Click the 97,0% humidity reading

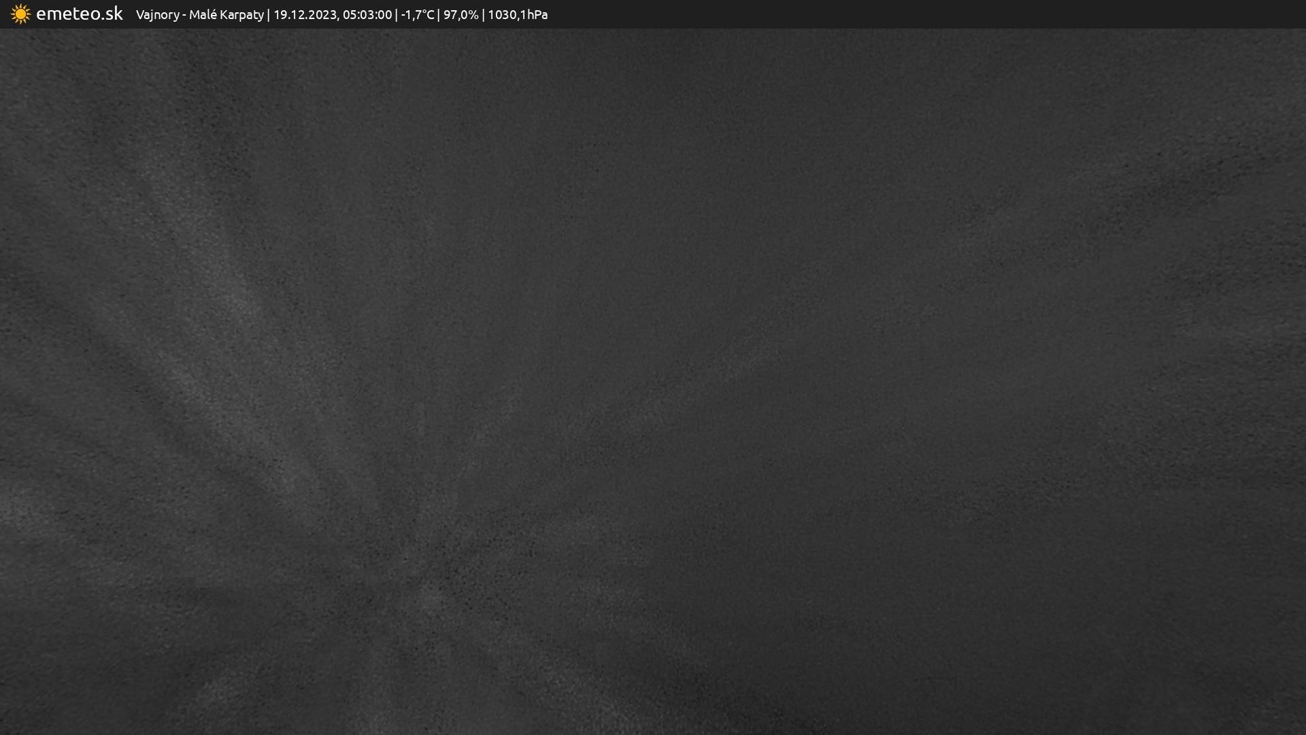point(461,14)
